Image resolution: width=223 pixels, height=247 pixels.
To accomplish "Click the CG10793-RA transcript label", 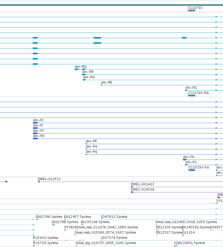I will click(198, 93).
